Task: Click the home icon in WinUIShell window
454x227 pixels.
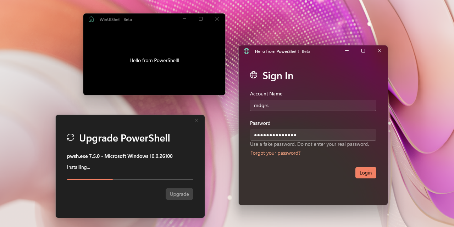Action: tap(91, 19)
